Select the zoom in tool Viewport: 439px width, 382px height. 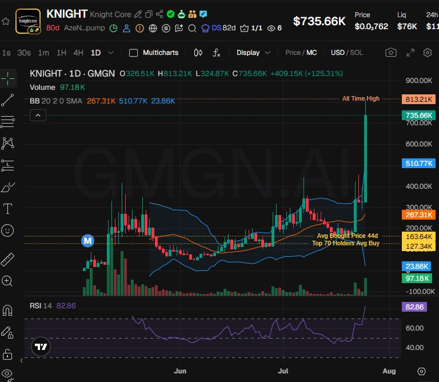click(x=7, y=281)
